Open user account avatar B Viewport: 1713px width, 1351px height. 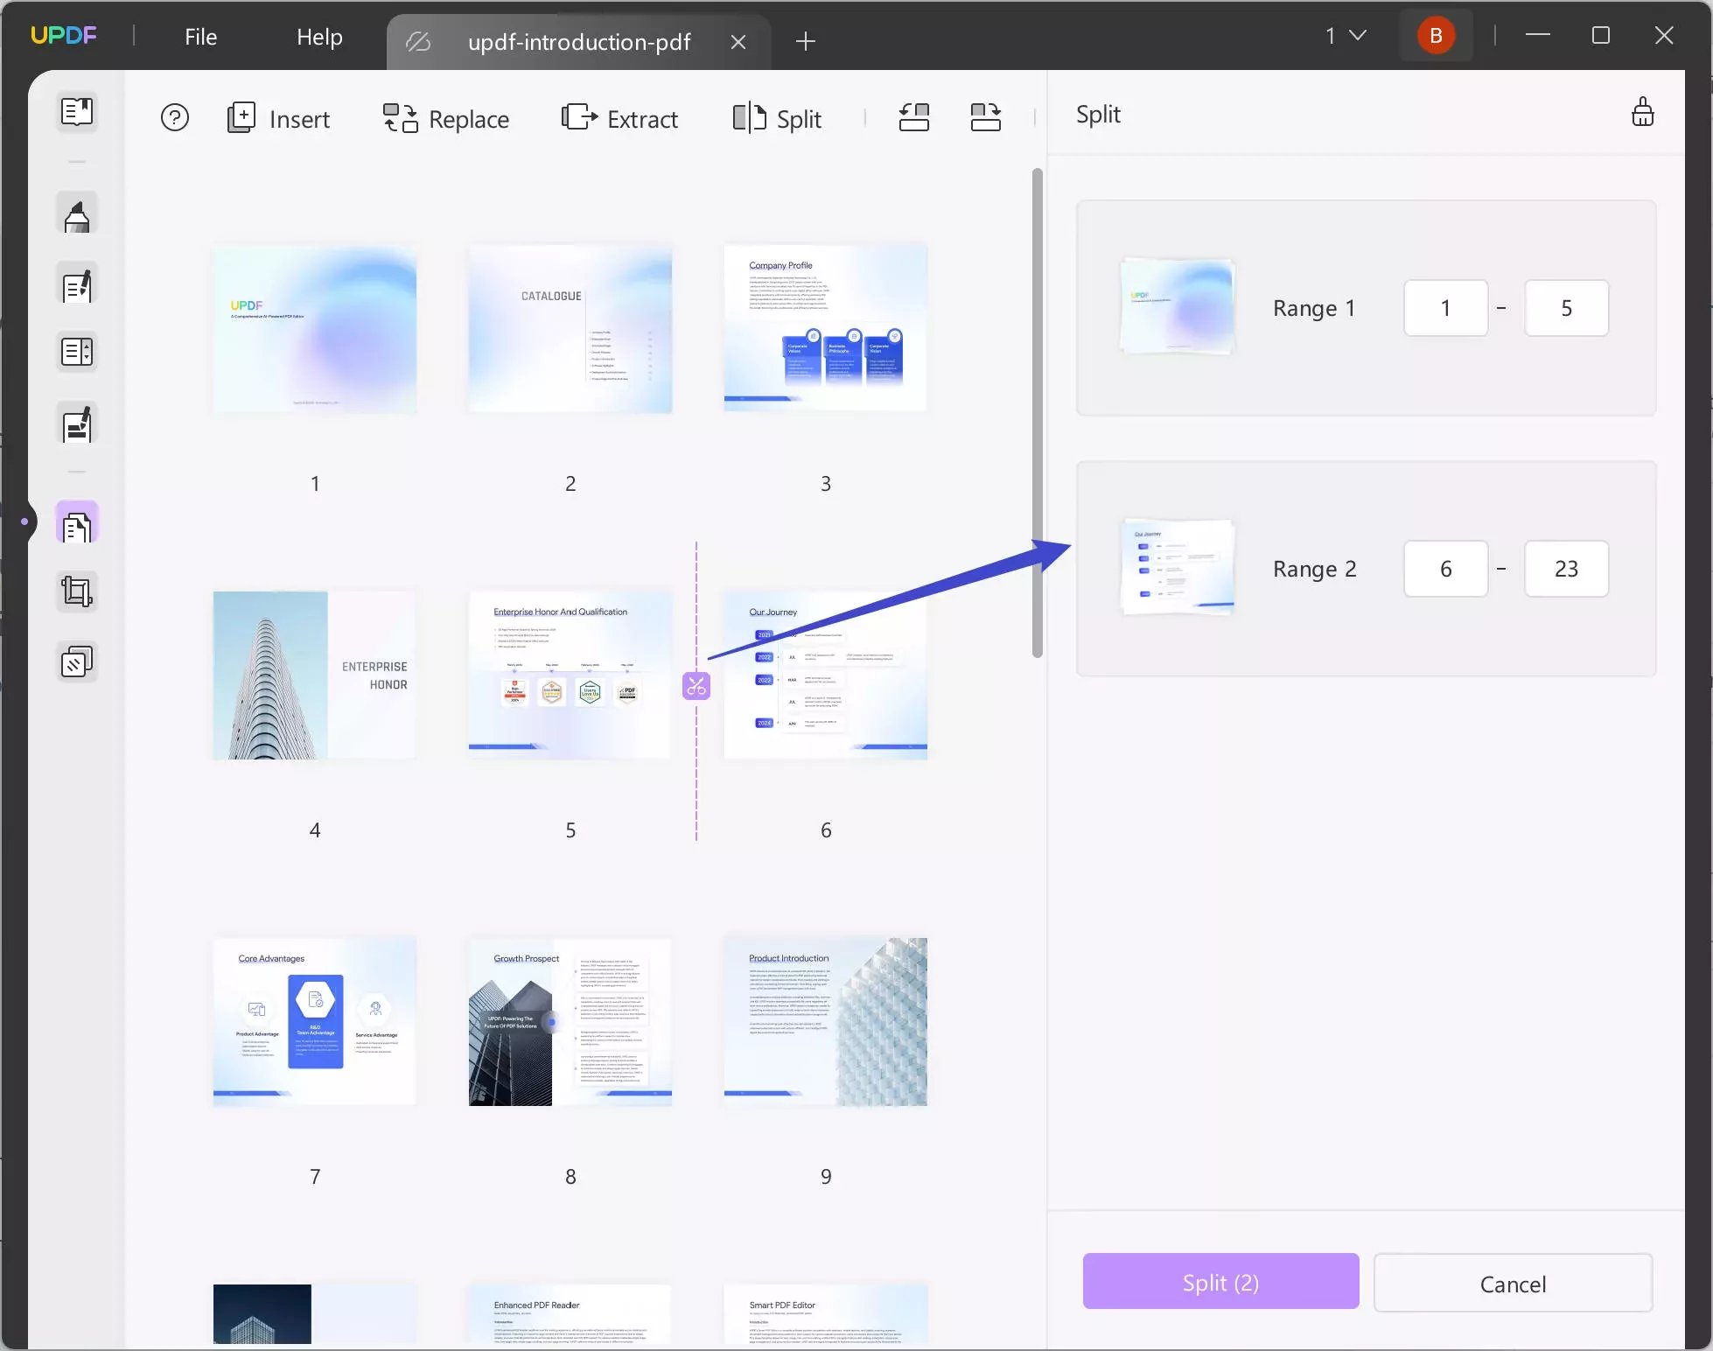1436,36
